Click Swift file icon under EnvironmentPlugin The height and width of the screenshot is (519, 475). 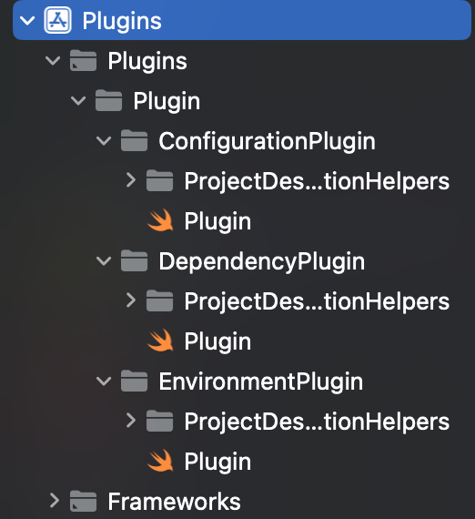[x=160, y=461]
